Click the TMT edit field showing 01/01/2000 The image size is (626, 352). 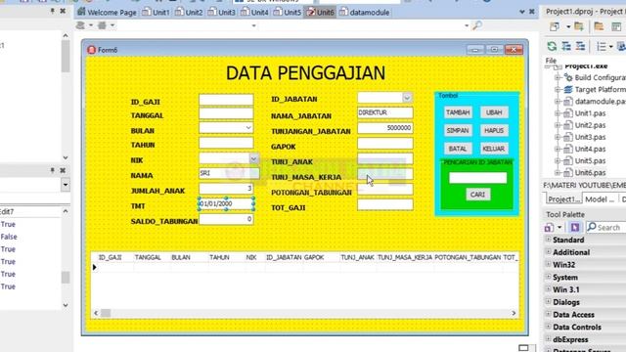pos(226,203)
